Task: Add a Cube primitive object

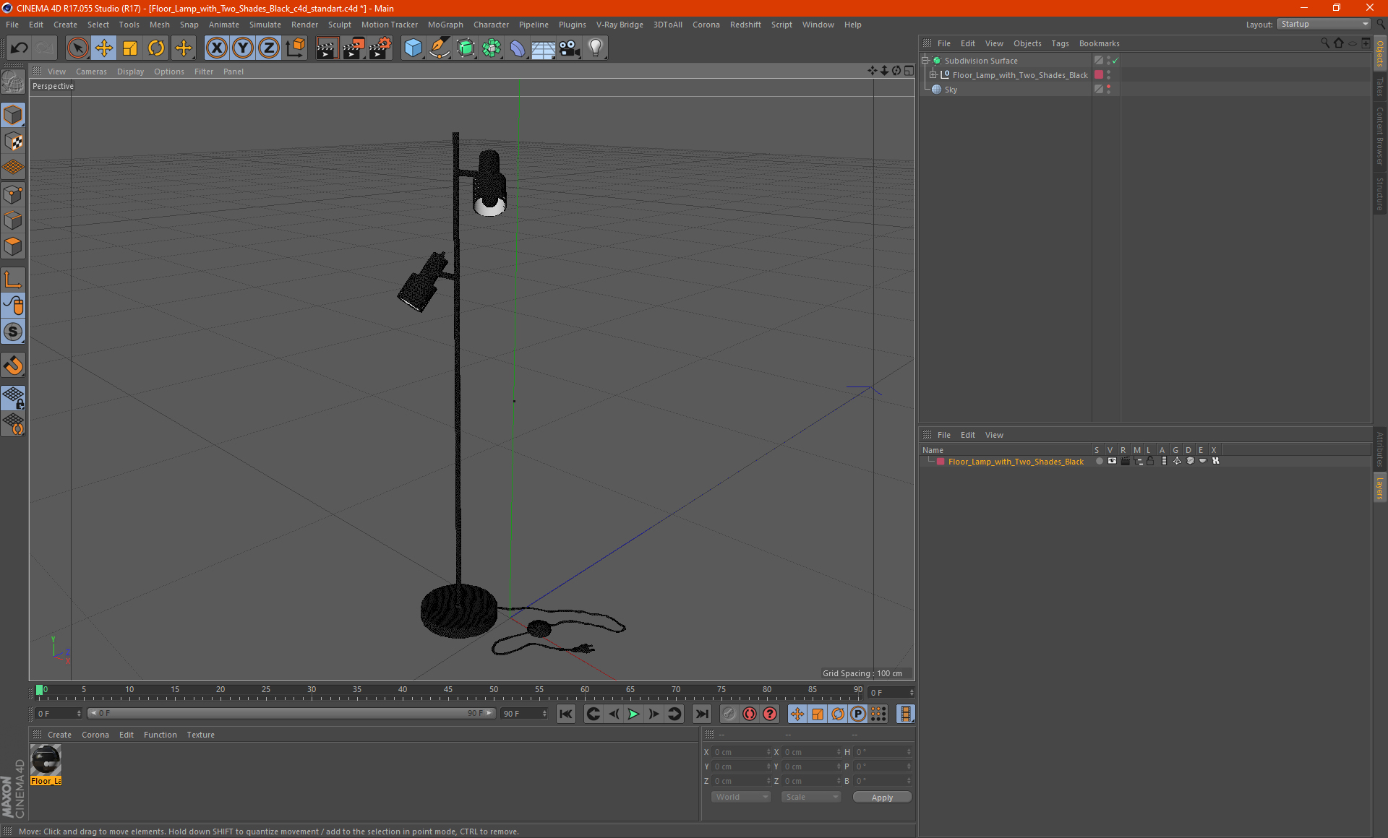Action: click(413, 48)
